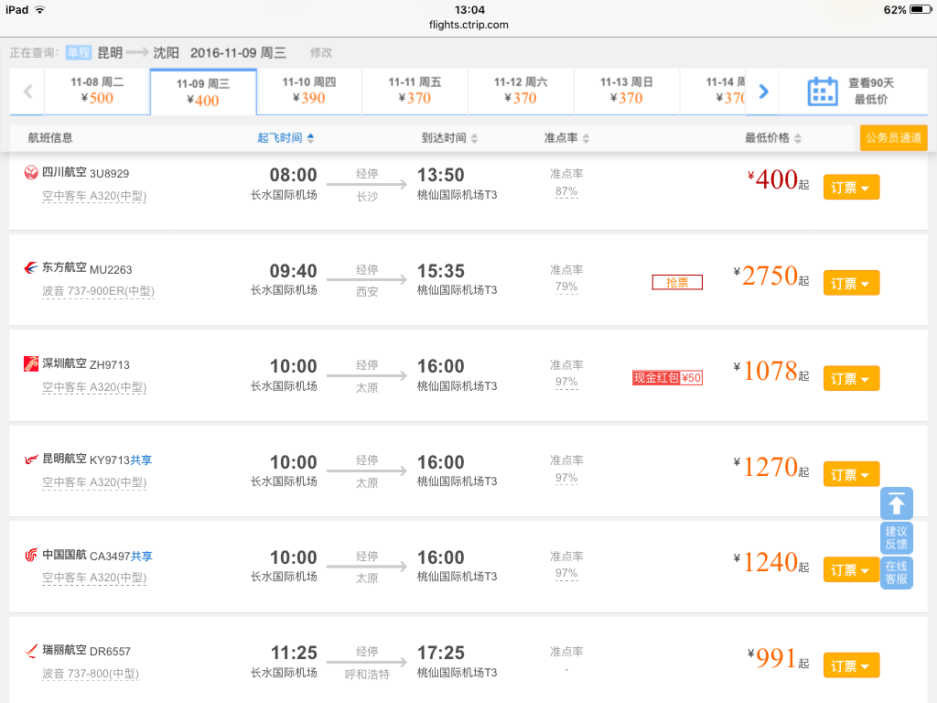The width and height of the screenshot is (937, 703).
Task: Select 11-12 周六 ¥370 date tab
Action: point(521,91)
